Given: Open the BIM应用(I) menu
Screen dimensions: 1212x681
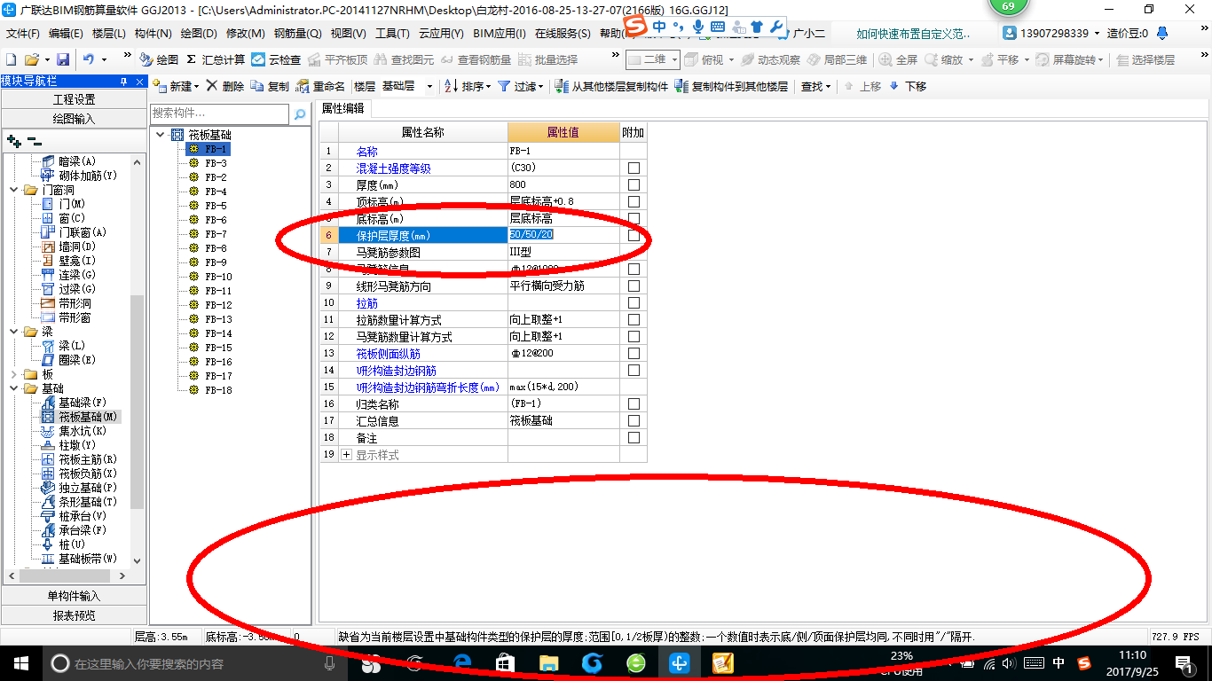Looking at the screenshot, I should click(x=500, y=33).
